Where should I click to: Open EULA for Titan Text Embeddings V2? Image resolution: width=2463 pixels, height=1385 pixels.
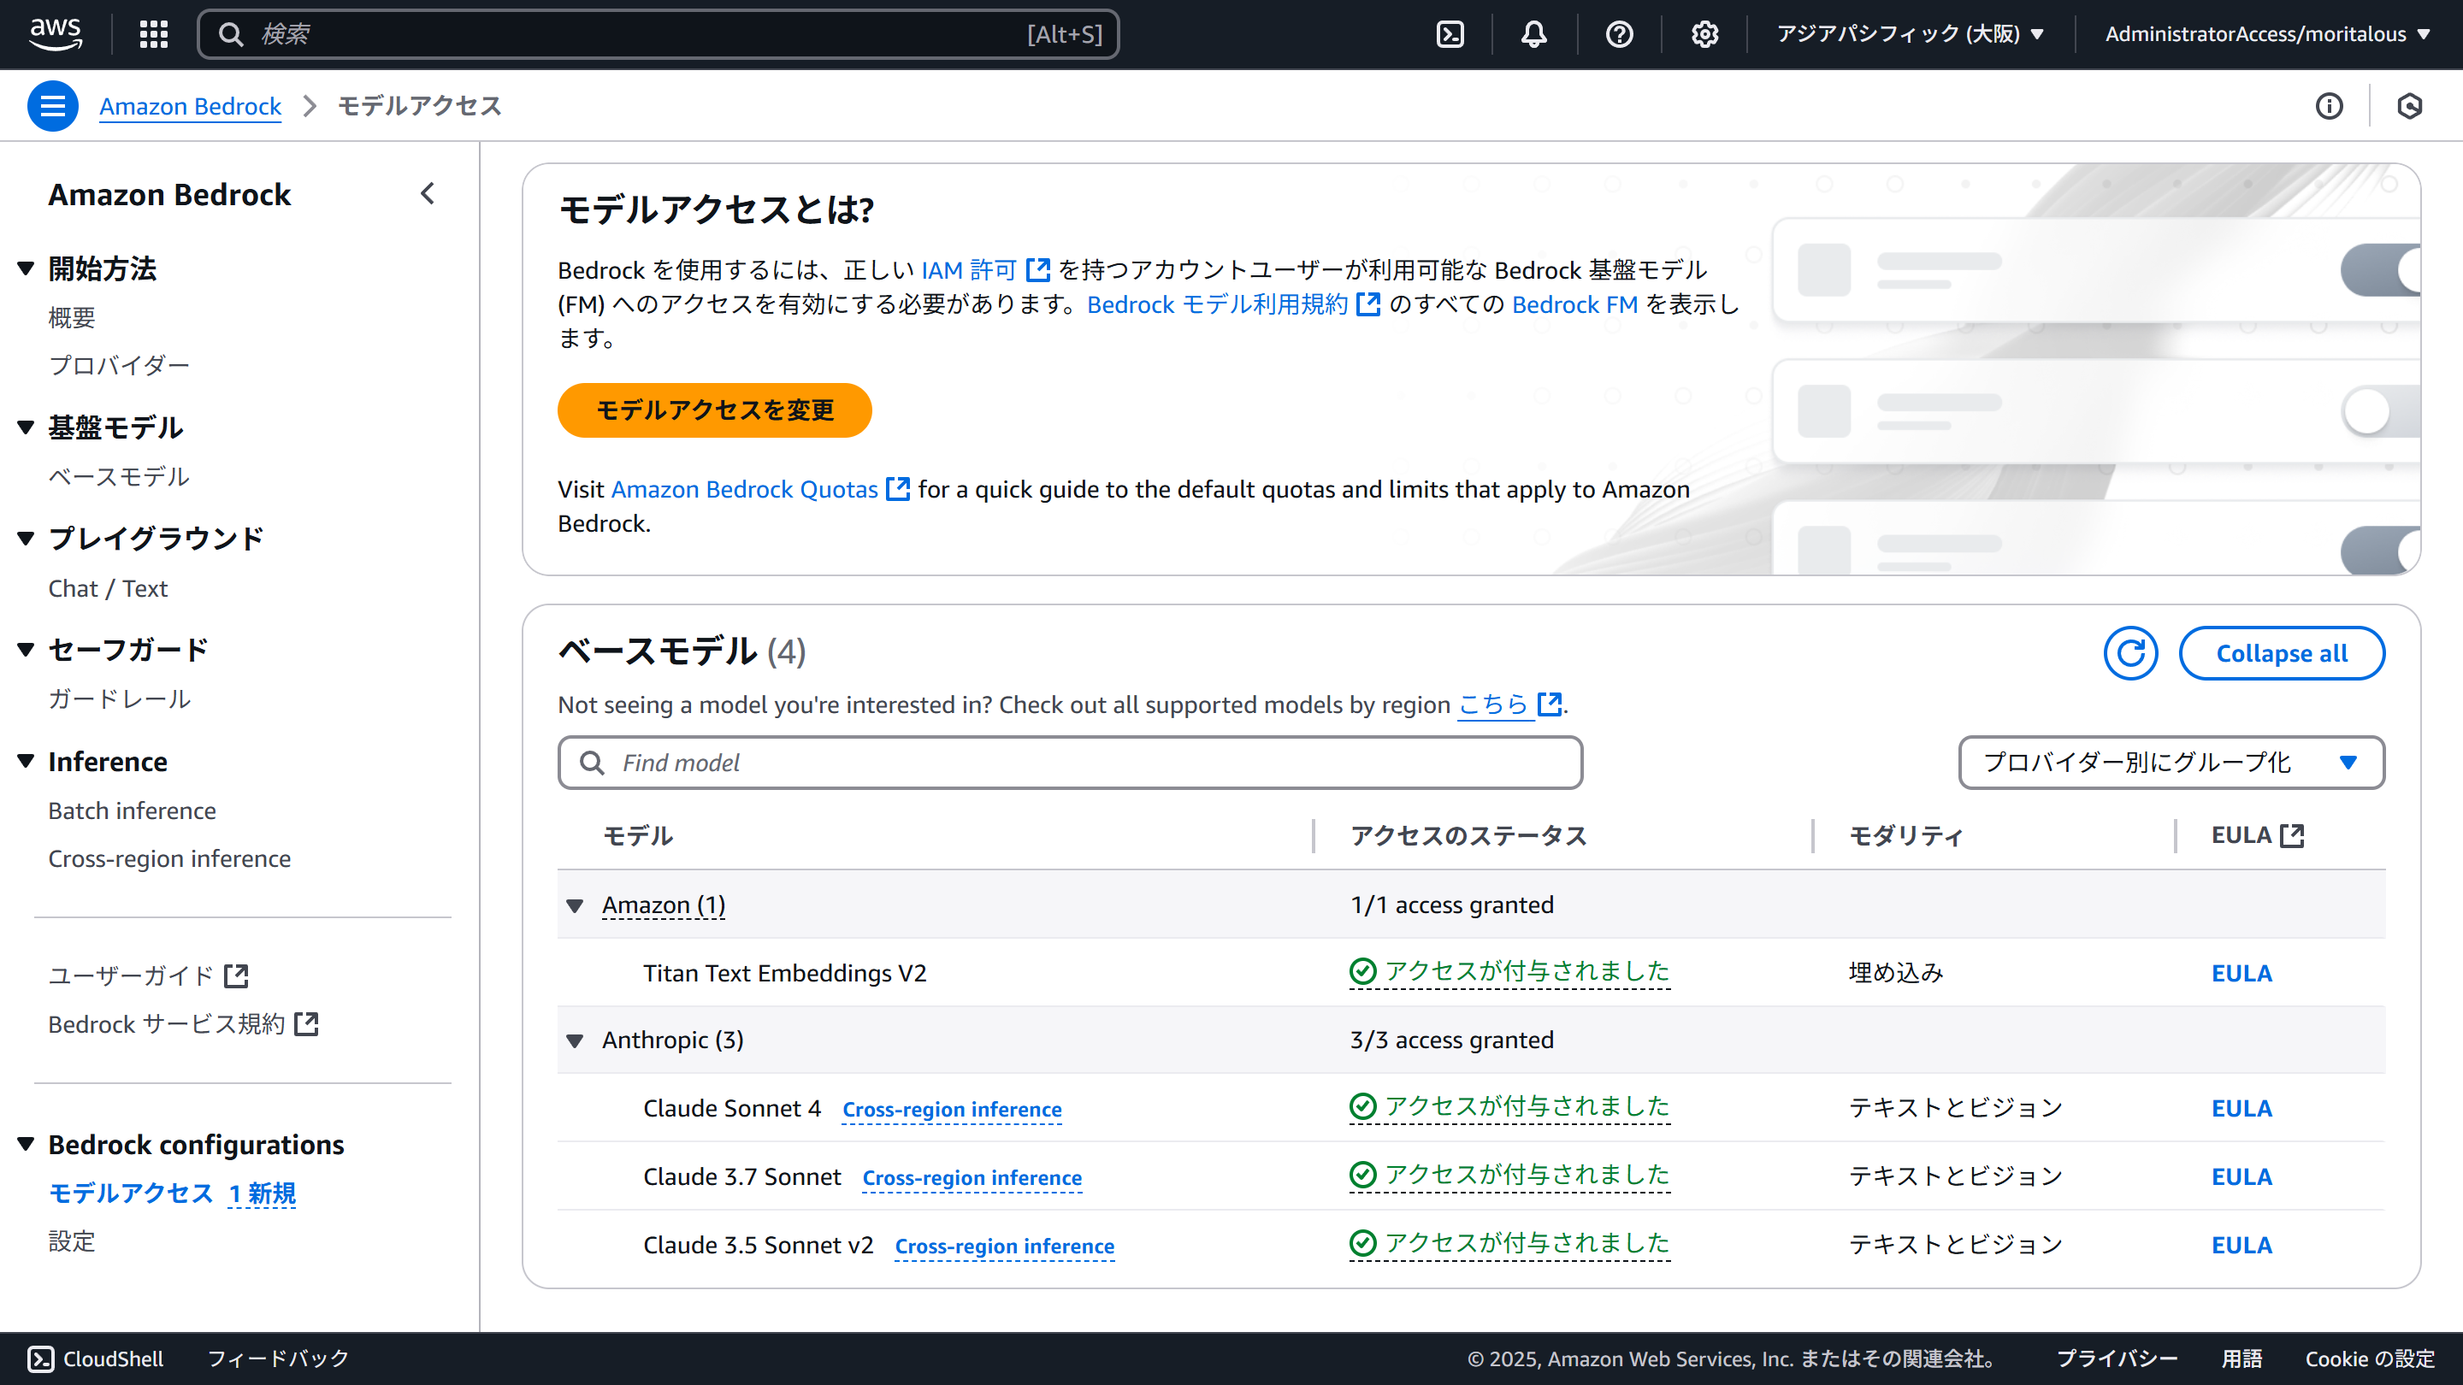point(2242,973)
